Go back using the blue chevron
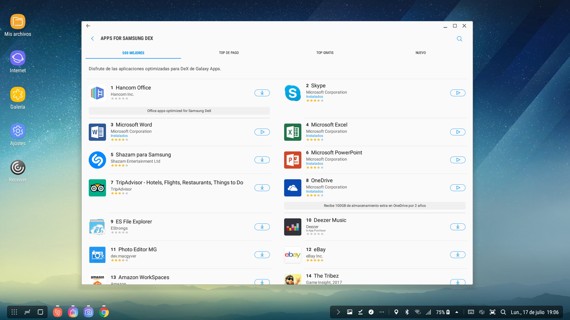This screenshot has width=570, height=320. (92, 39)
